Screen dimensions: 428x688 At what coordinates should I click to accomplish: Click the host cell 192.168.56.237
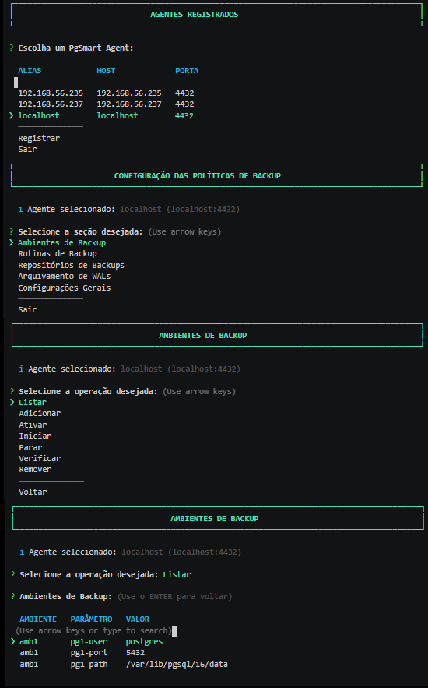click(x=129, y=104)
